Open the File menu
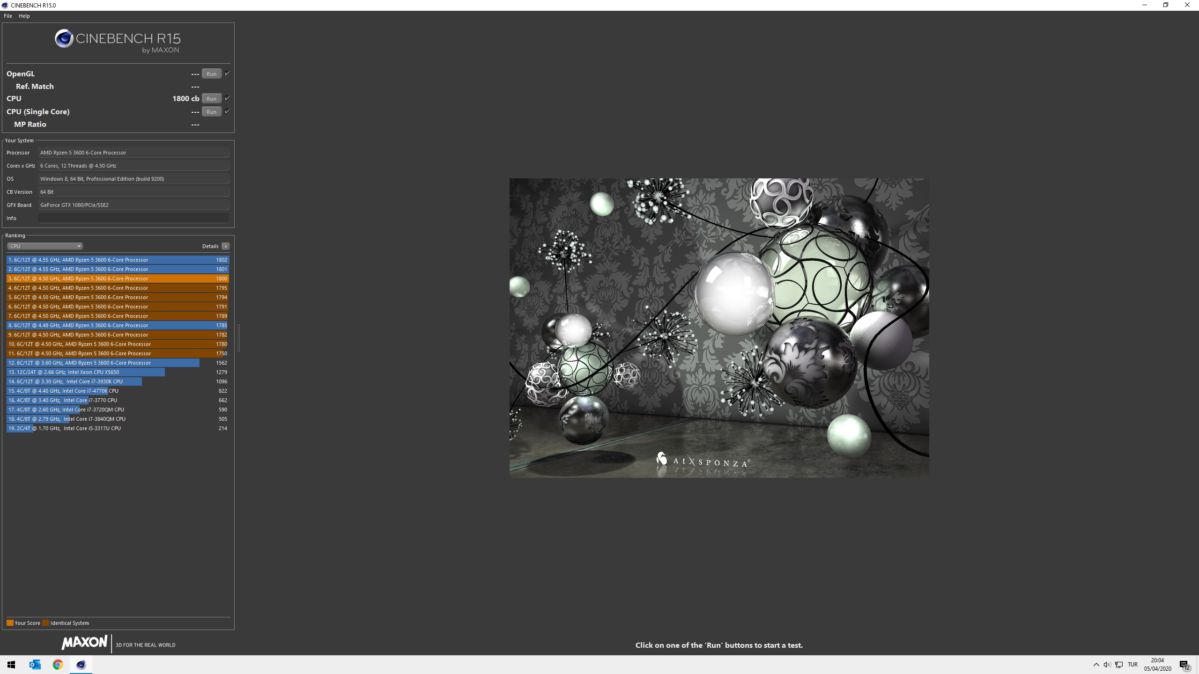The image size is (1199, 674). click(8, 16)
